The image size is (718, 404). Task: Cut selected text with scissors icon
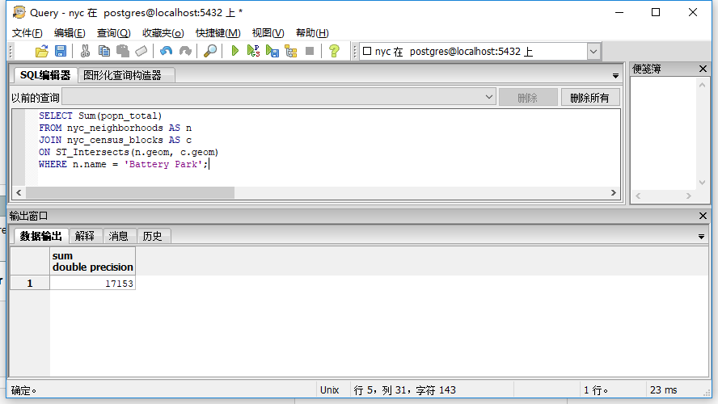click(x=85, y=51)
